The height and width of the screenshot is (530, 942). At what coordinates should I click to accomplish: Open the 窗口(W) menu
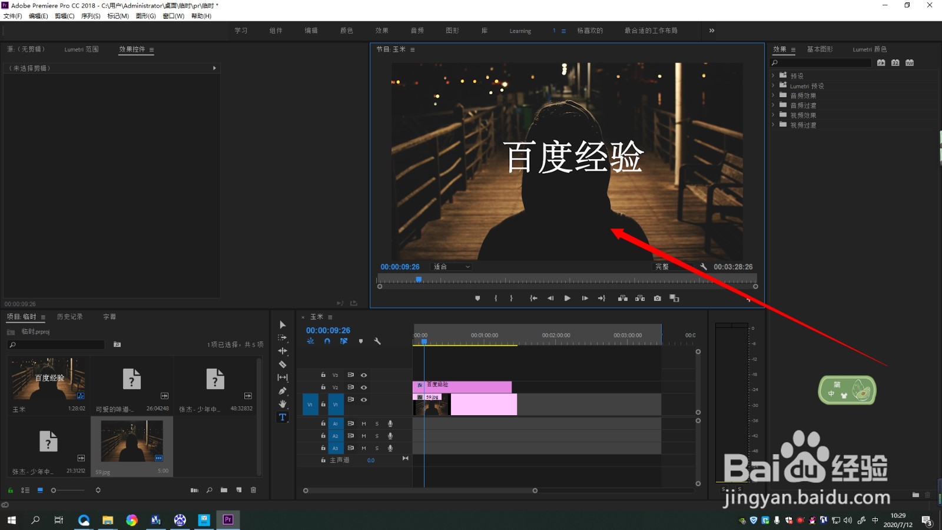173,16
